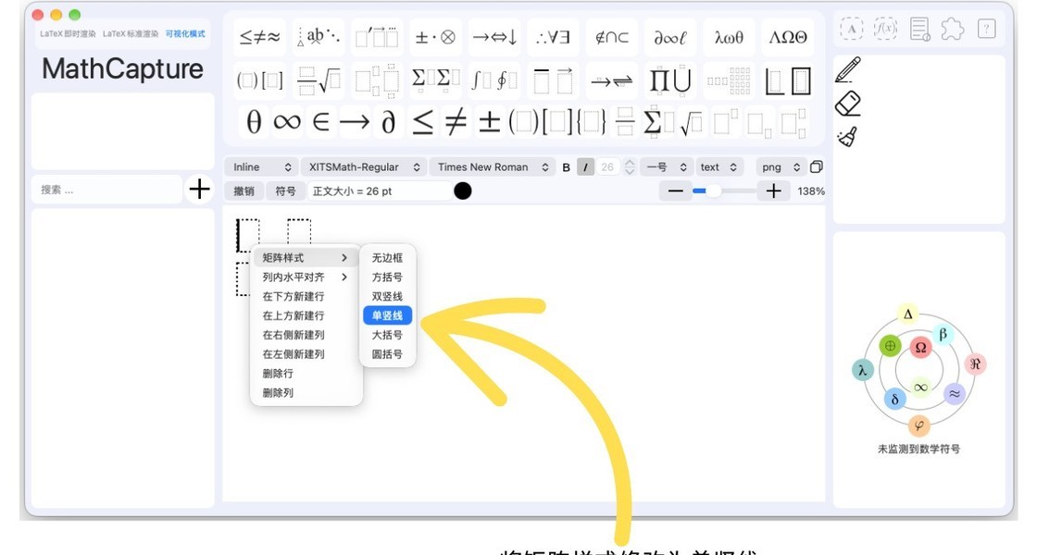Open the Times New Roman font dropdown
1037x555 pixels.
point(492,167)
